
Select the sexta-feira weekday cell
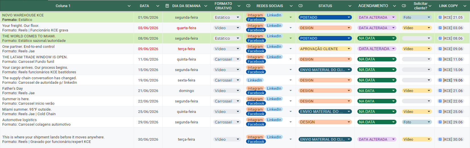pyautogui.click(x=186, y=80)
